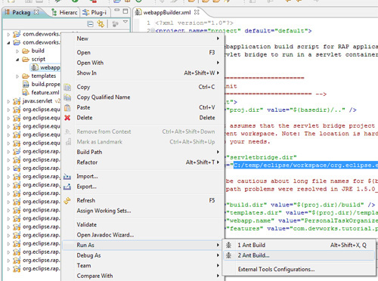The width and height of the screenshot is (378, 281).
Task: Choose Validate from the context menu
Action: tap(142, 224)
